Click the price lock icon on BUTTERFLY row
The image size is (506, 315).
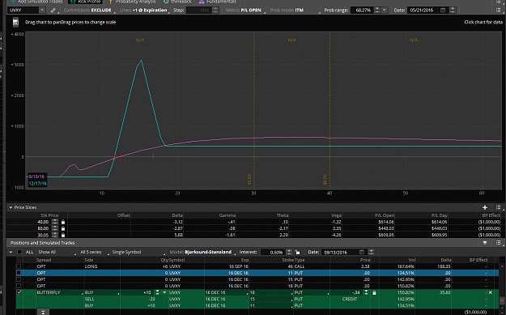pyautogui.click(x=374, y=292)
